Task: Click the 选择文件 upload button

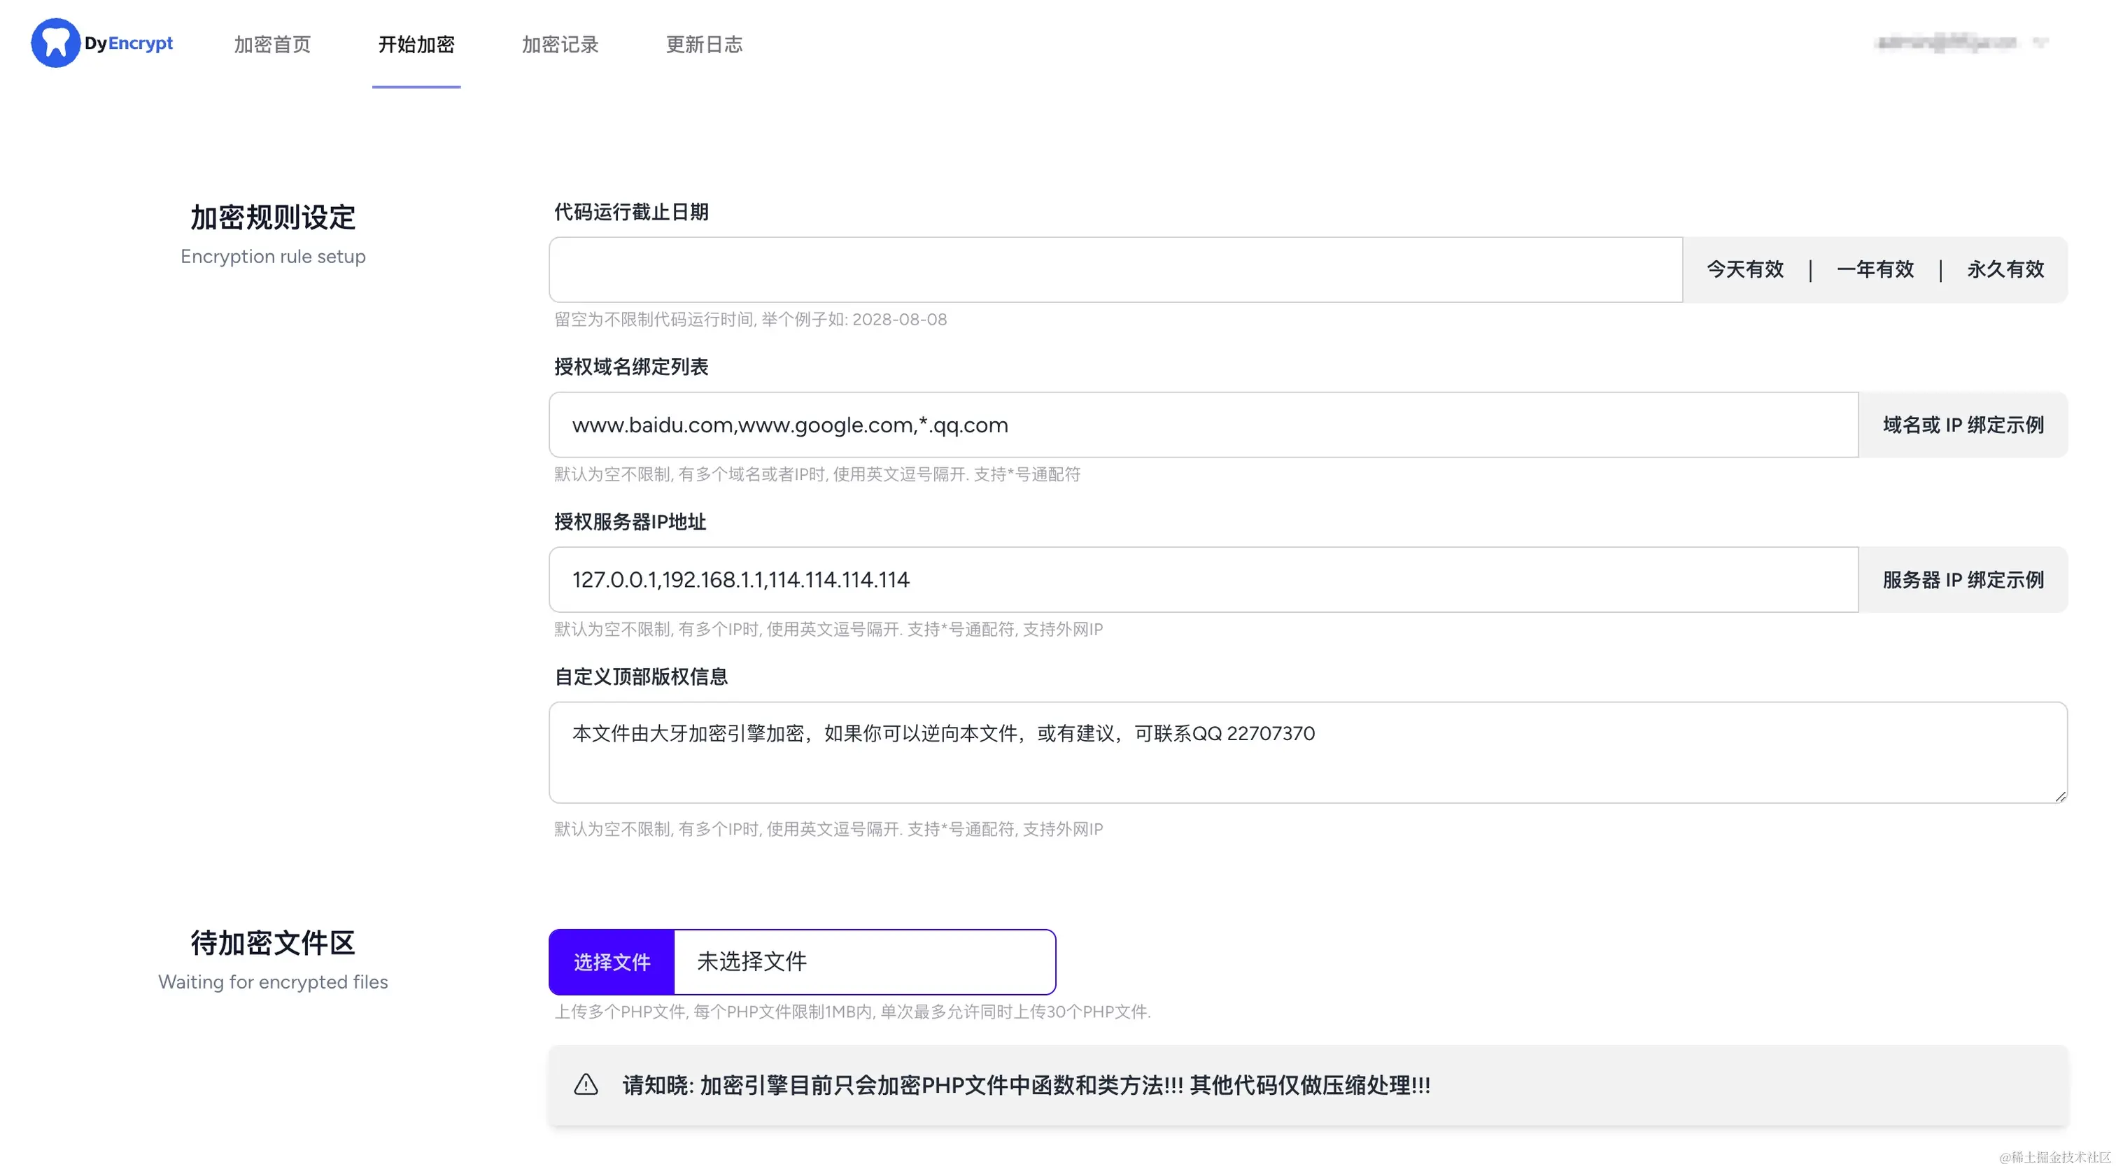Action: click(611, 961)
